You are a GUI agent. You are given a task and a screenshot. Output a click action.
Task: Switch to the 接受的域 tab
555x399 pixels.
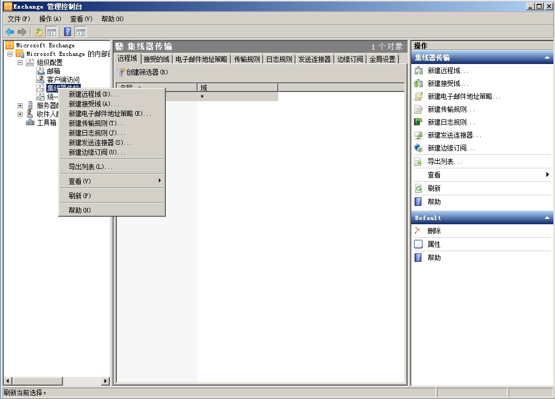coord(156,59)
